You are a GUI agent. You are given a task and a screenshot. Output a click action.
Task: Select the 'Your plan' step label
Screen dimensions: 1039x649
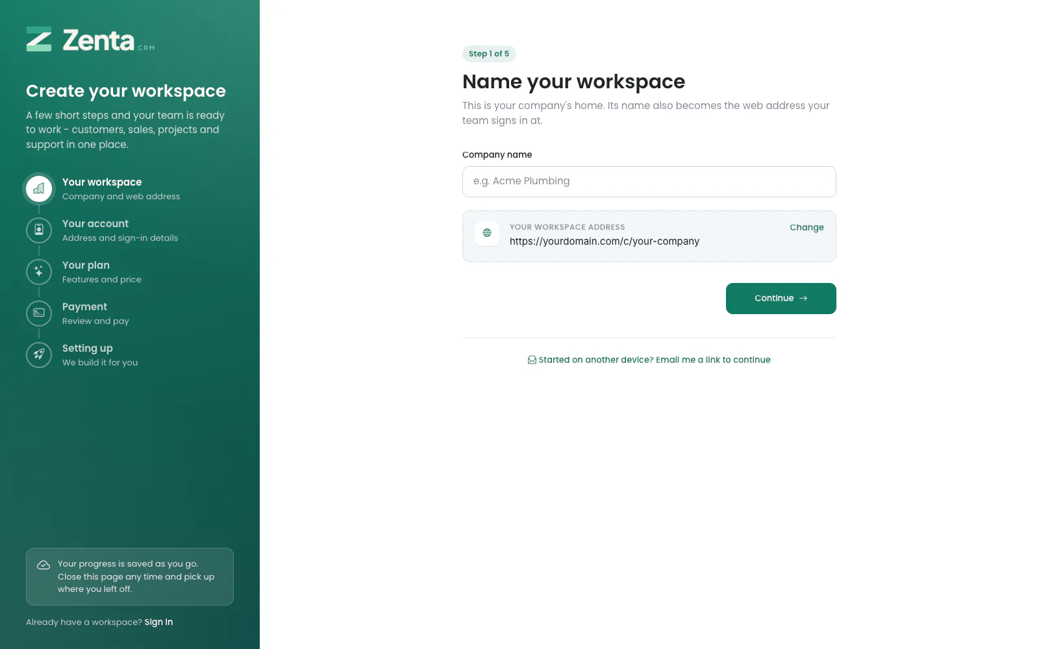point(86,265)
